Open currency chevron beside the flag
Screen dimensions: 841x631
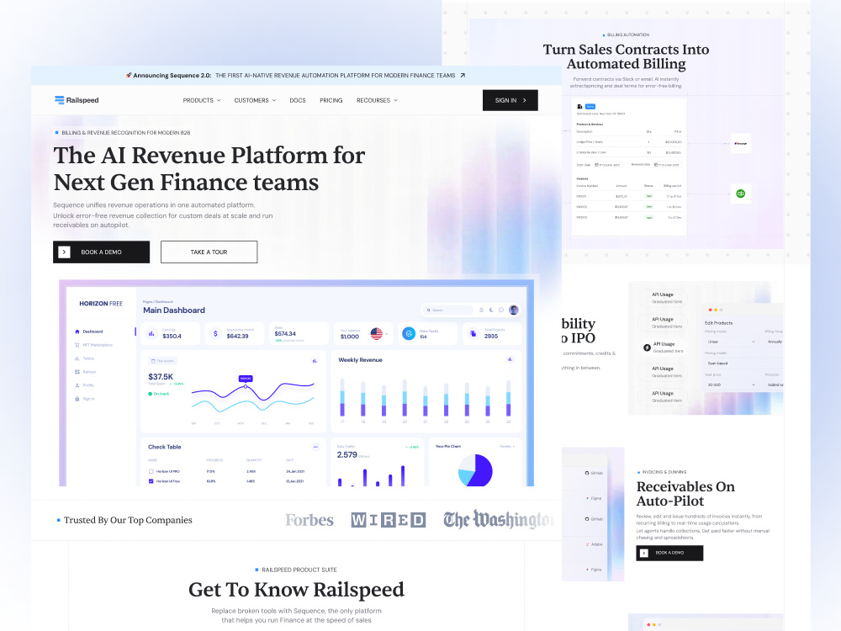tap(387, 334)
